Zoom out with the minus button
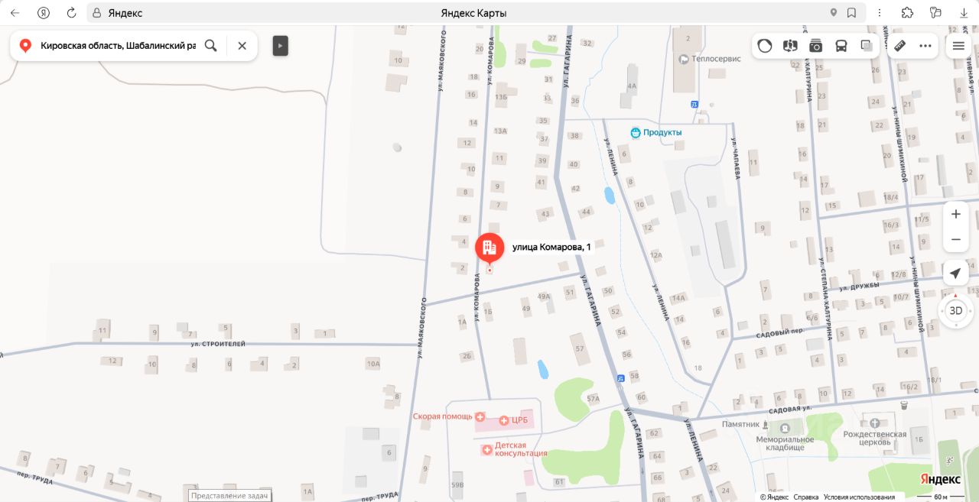Image resolution: width=979 pixels, height=502 pixels. (x=956, y=240)
